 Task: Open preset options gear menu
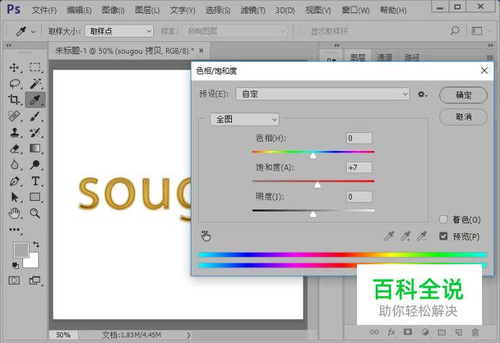422,95
